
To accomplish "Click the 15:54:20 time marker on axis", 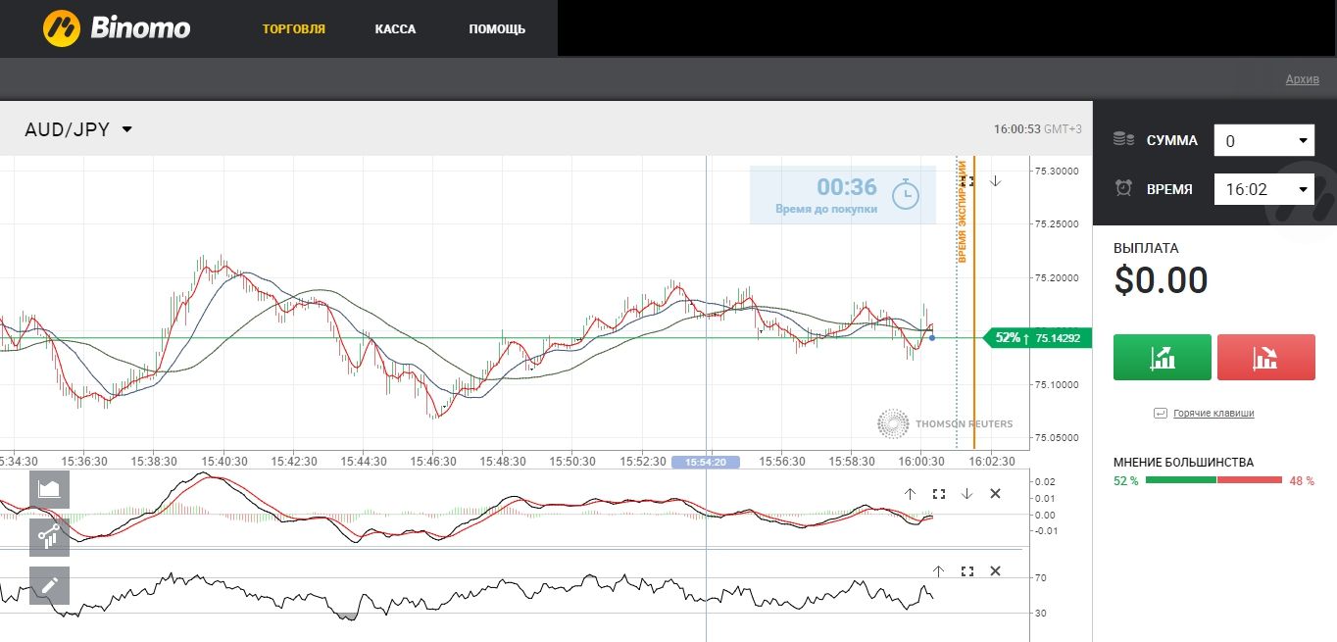I will 706,462.
